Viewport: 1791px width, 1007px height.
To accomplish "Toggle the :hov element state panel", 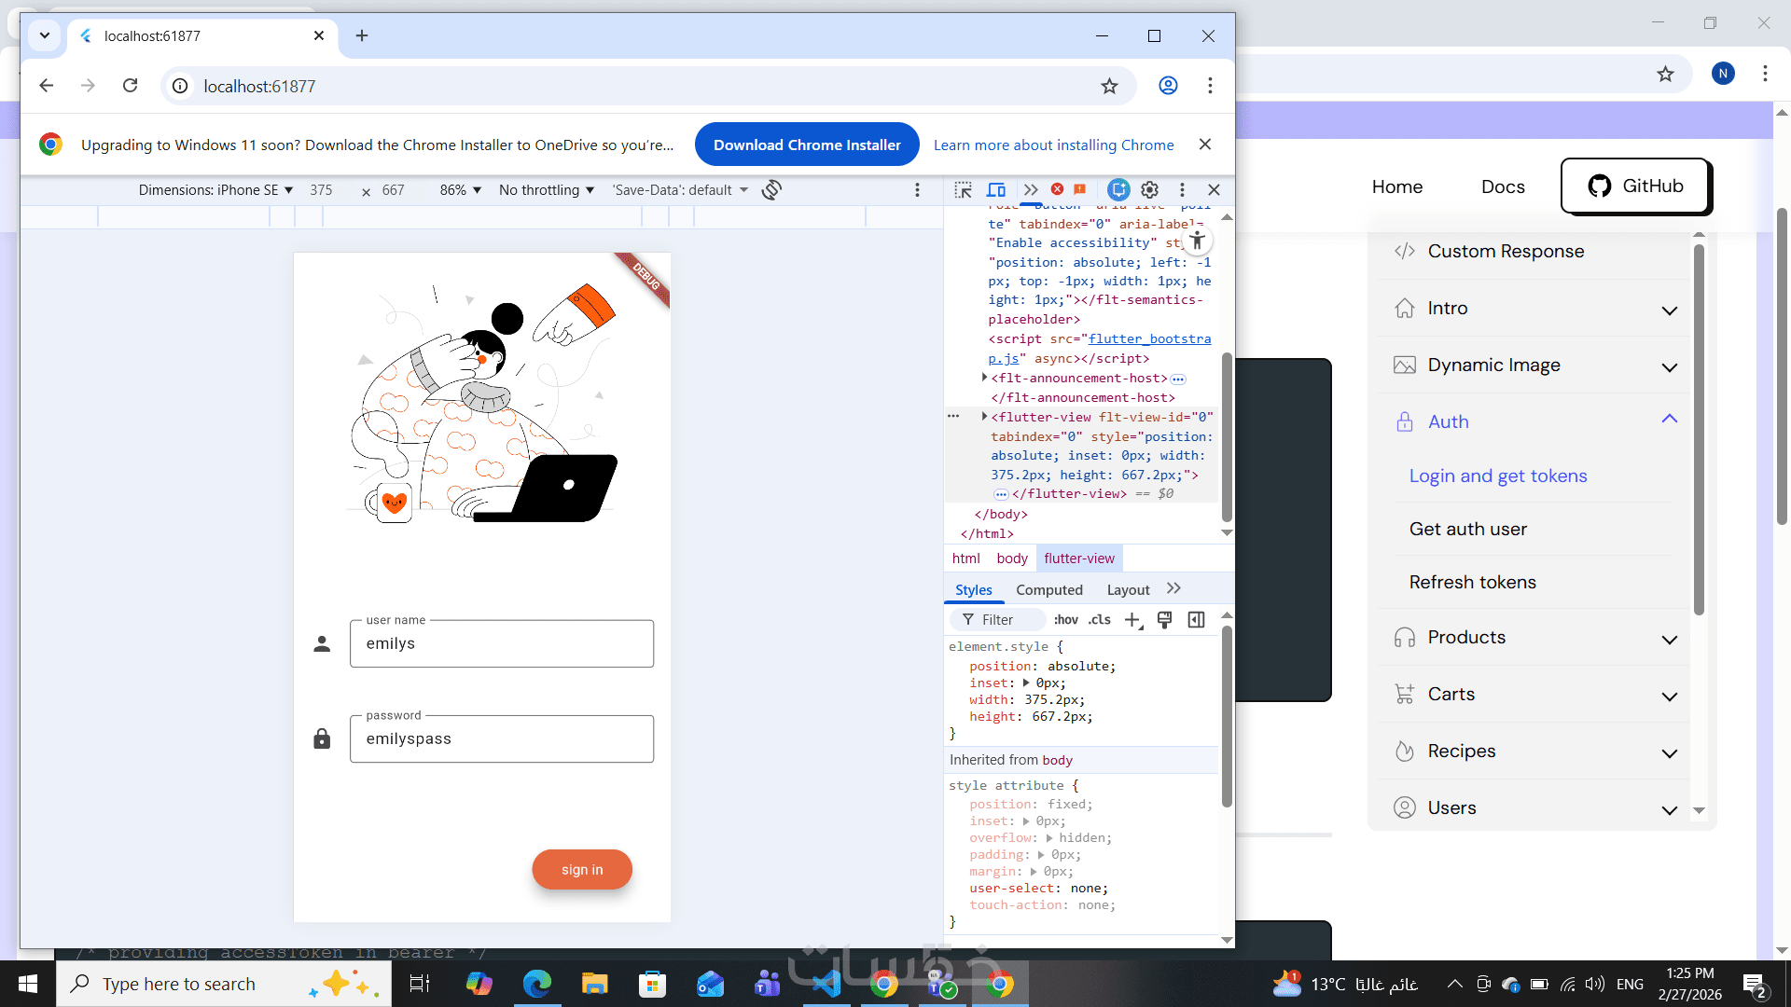I will (1065, 620).
